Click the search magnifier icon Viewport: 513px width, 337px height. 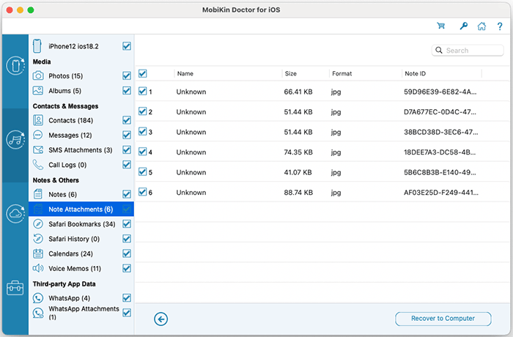click(x=439, y=51)
